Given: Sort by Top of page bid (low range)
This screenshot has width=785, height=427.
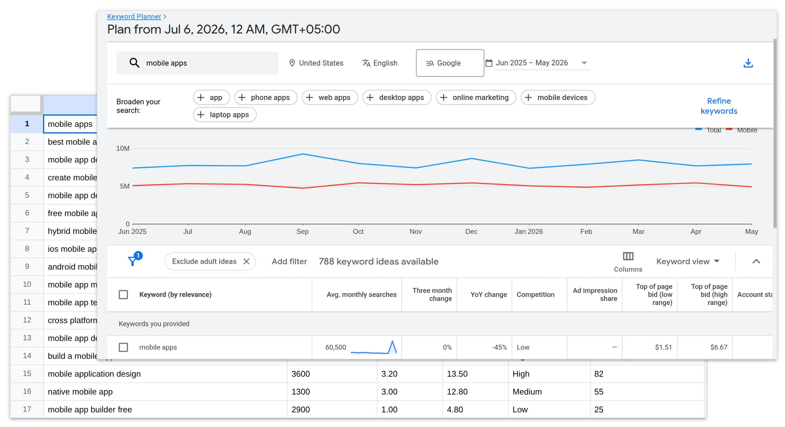Looking at the screenshot, I should [654, 294].
